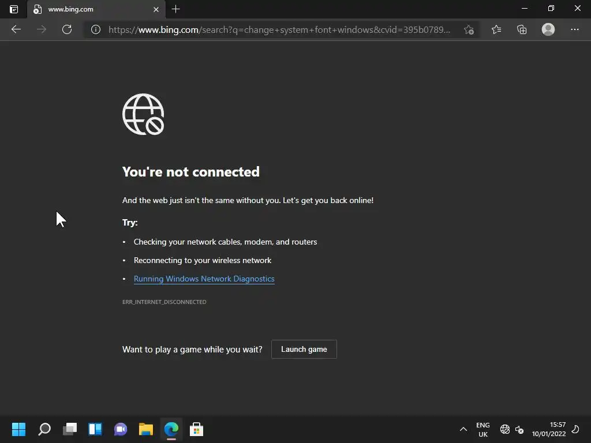This screenshot has width=591, height=443.
Task: Click the browser Back arrow
Action: click(16, 29)
